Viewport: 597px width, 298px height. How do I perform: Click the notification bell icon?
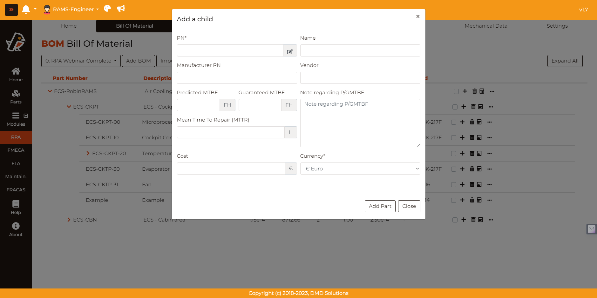(26, 9)
